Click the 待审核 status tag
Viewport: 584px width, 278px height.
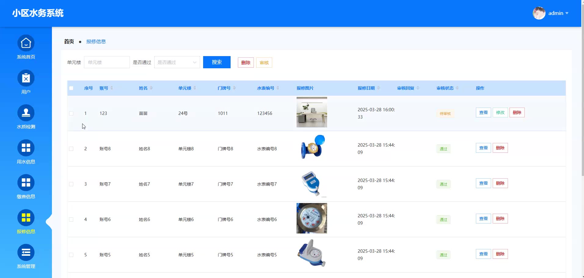click(x=445, y=114)
